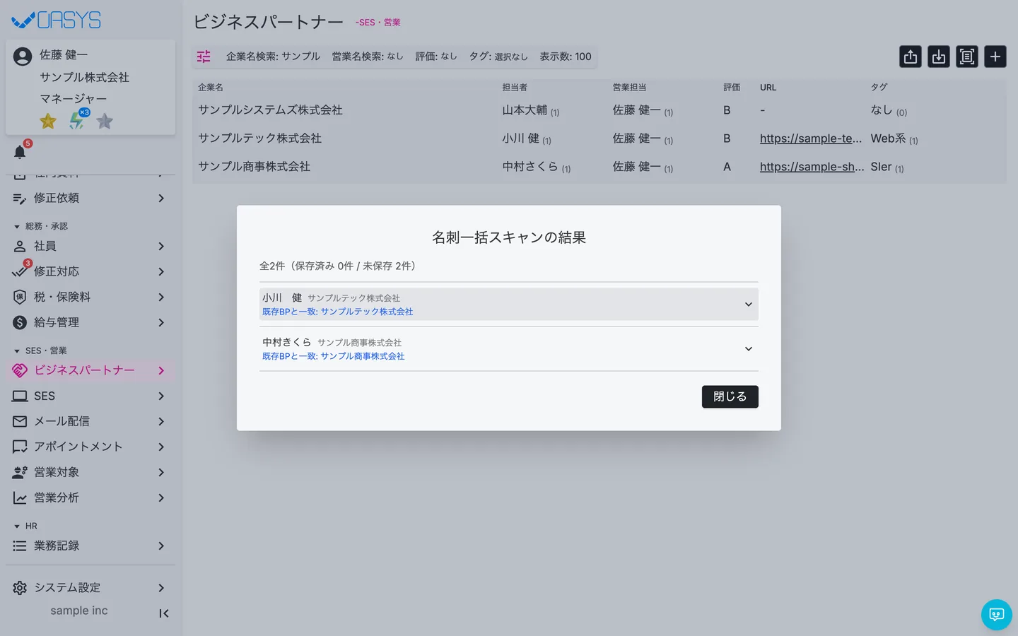This screenshot has height=636, width=1018.
Task: Open the 修正対応 menu
Action: 90,271
